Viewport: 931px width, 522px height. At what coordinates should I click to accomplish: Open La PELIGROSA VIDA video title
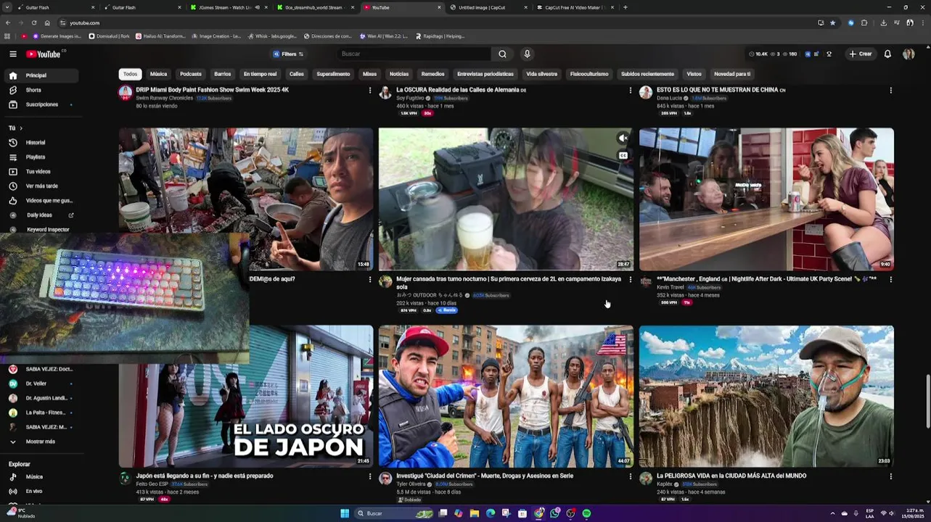[x=731, y=476]
